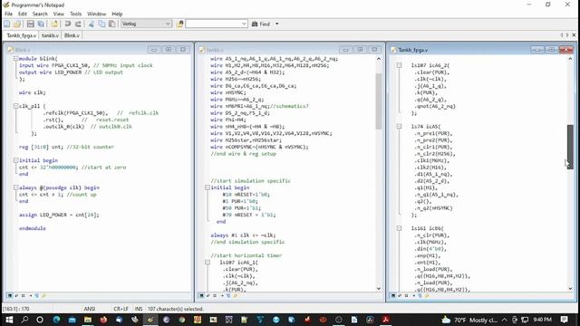Open the View menu
The height and width of the screenshot is (326, 580).
58,14
